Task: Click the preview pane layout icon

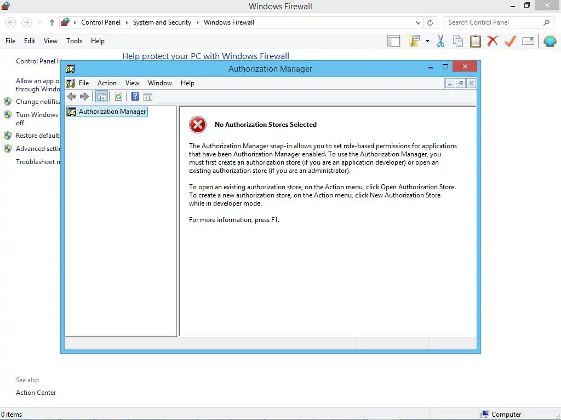Action: click(393, 41)
